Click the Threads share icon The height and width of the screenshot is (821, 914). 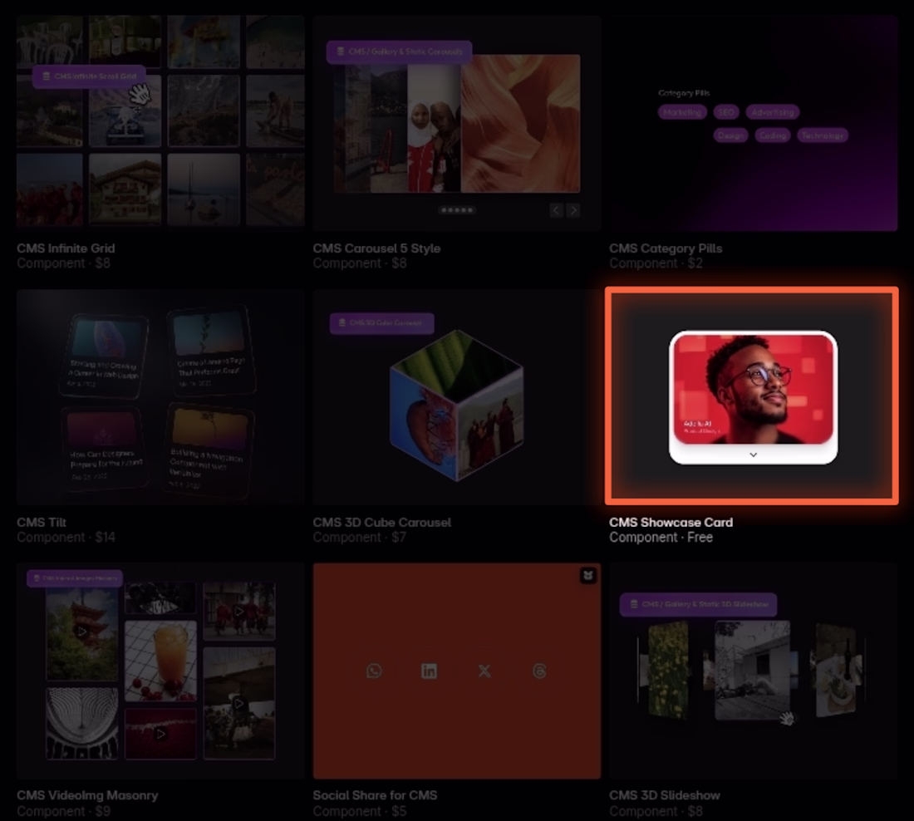[x=540, y=671]
